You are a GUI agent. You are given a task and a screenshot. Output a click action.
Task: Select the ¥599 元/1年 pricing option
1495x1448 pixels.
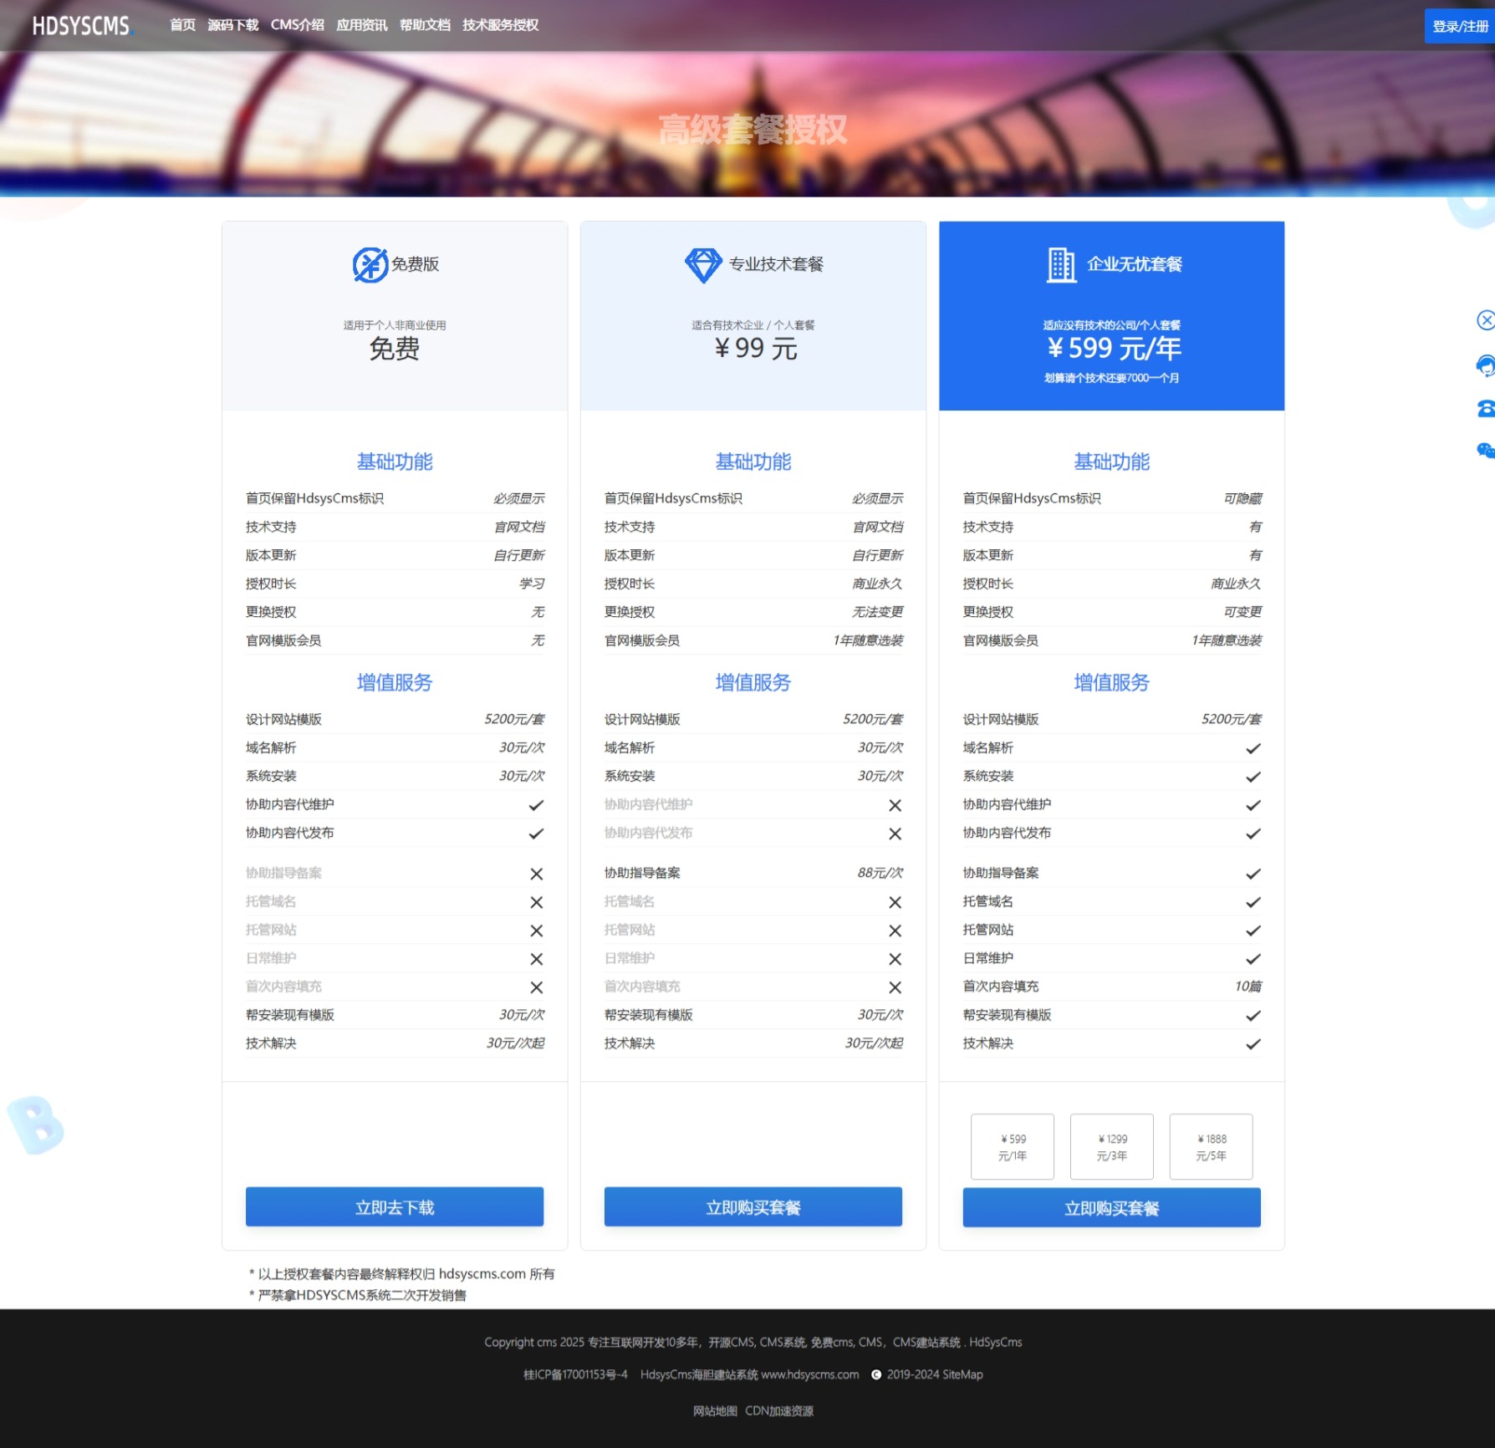click(1012, 1147)
